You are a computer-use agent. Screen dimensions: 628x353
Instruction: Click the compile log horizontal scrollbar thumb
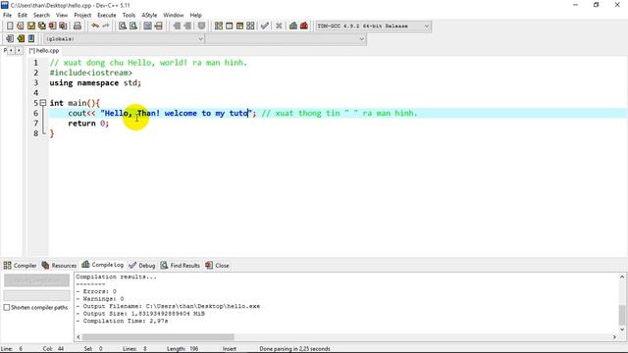[158, 337]
